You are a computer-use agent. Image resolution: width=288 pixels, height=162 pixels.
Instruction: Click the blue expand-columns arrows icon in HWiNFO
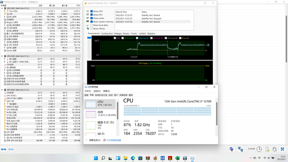pyautogui.click(x=3, y=150)
